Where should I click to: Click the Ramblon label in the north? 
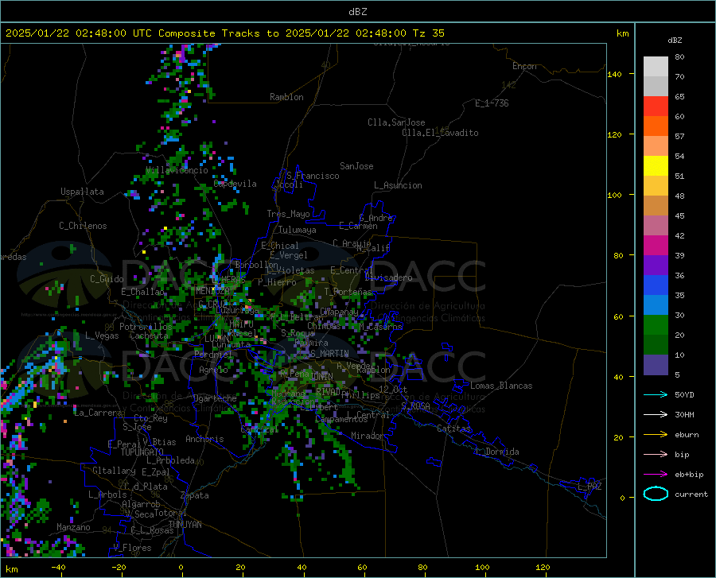click(x=286, y=97)
